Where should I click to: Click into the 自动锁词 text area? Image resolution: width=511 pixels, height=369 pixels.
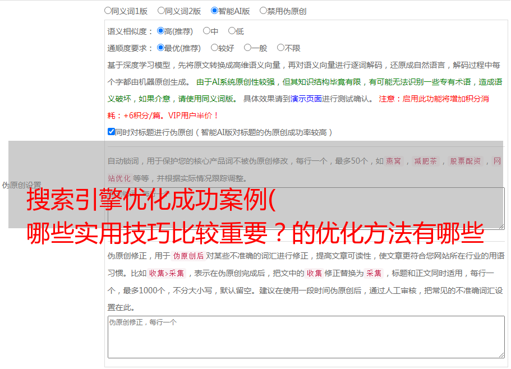[306, 209]
